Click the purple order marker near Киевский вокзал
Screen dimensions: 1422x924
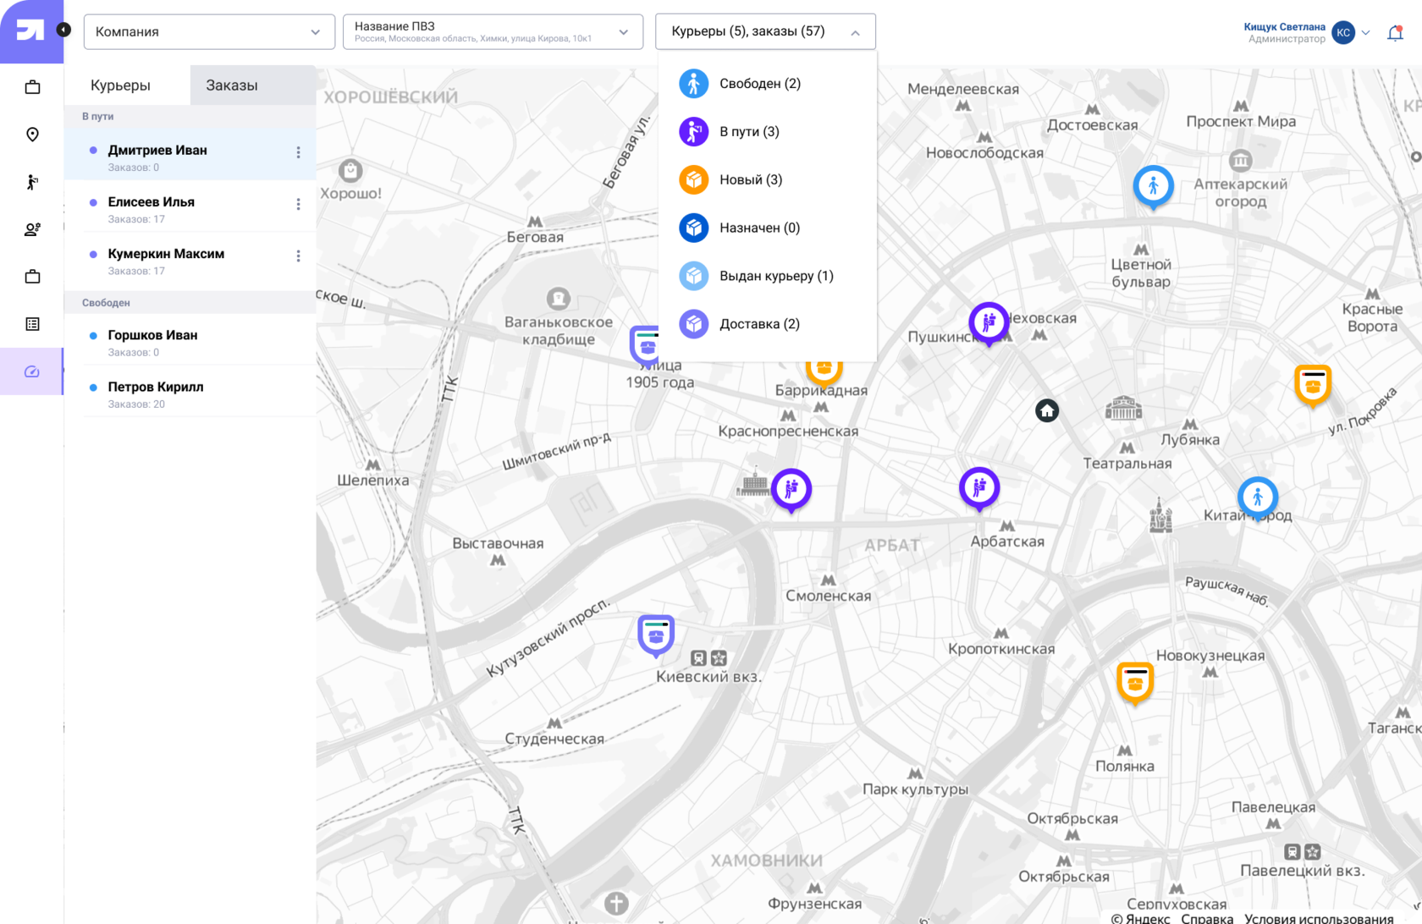(656, 635)
